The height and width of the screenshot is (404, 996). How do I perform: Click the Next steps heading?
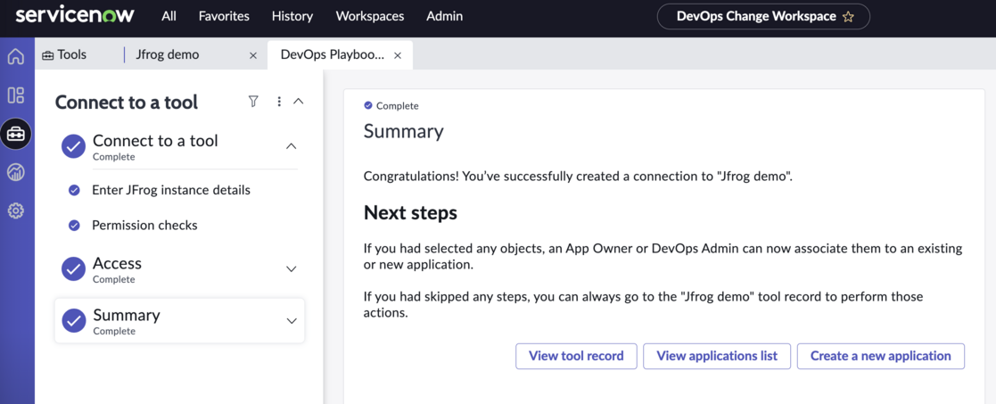point(410,213)
